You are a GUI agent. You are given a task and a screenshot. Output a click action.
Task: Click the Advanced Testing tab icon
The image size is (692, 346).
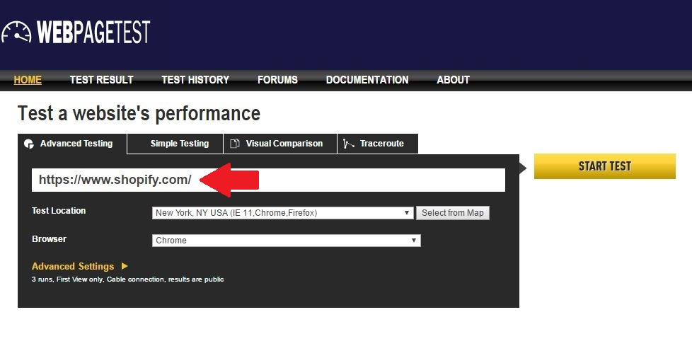(x=29, y=144)
